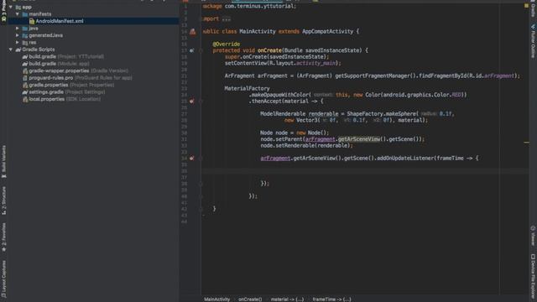The height and width of the screenshot is (302, 537).
Task: Click onCreate() in the breadcrumb bar
Action: tap(250, 299)
